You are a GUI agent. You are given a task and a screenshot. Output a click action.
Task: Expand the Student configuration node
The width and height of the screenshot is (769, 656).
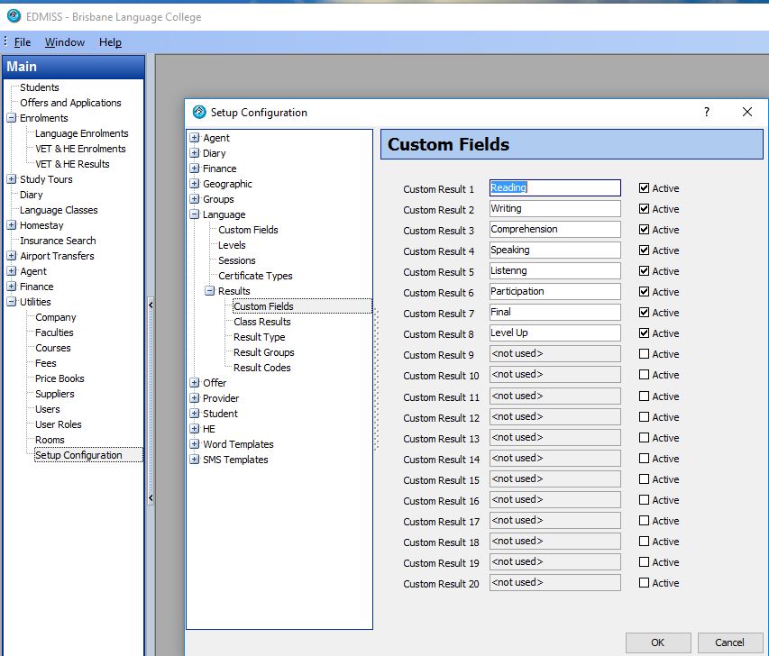pos(195,413)
